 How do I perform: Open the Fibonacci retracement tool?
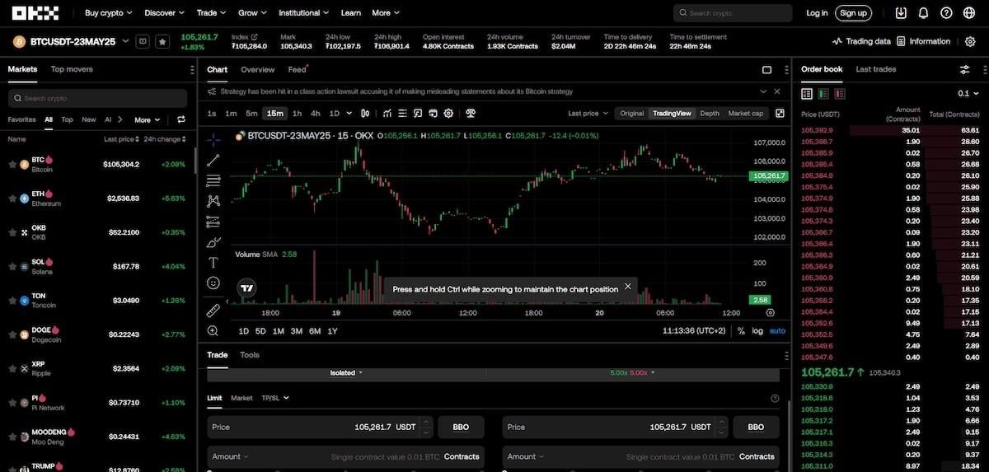pyautogui.click(x=213, y=180)
